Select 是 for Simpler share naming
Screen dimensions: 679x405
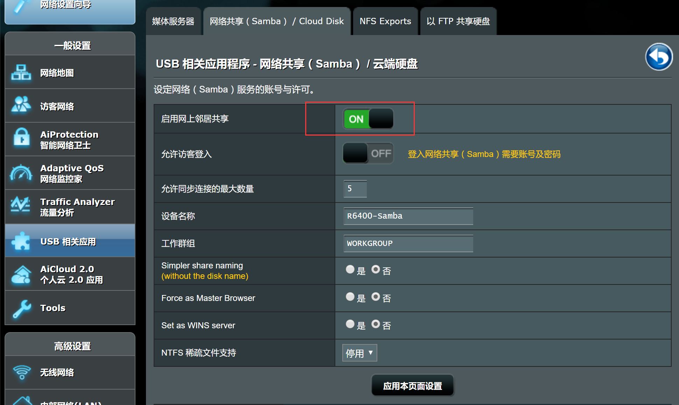(x=350, y=269)
